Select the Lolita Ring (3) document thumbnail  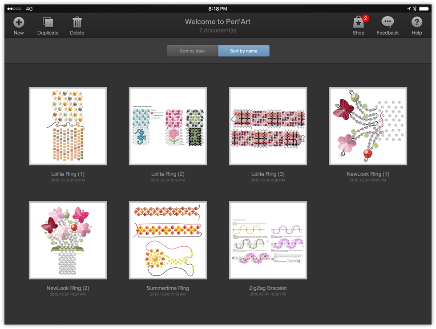pyautogui.click(x=268, y=126)
